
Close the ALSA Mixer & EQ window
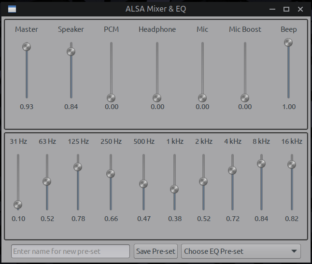tap(300, 9)
